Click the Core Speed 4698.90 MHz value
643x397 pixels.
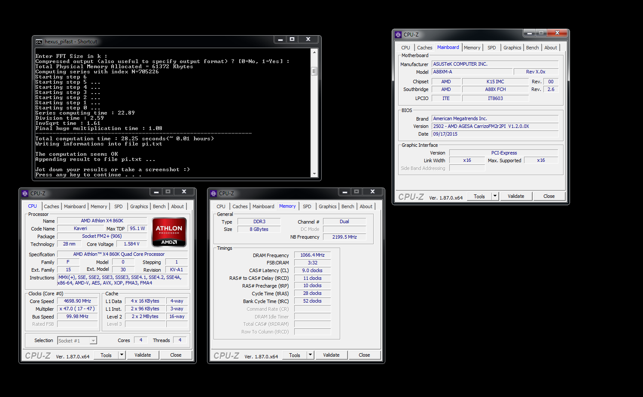[77, 301]
